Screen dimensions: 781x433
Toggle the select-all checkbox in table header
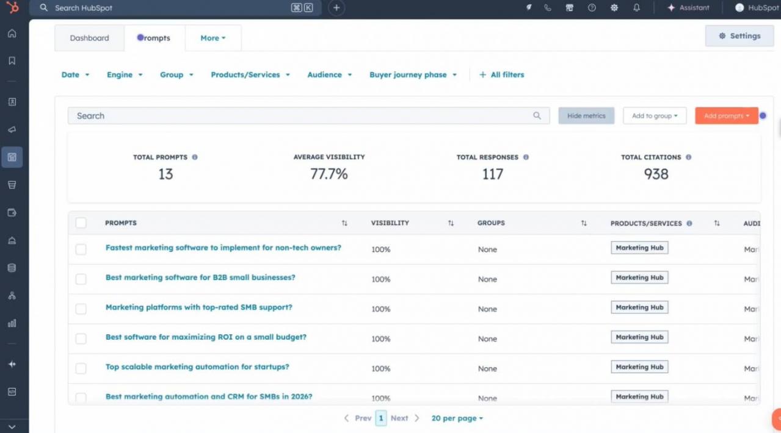click(x=81, y=223)
